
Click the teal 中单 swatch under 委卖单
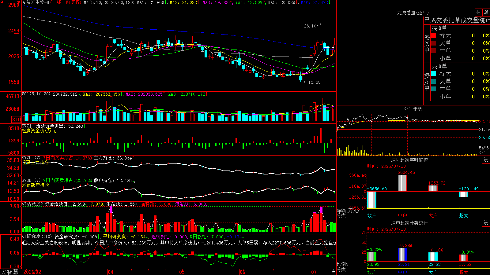[434, 89]
